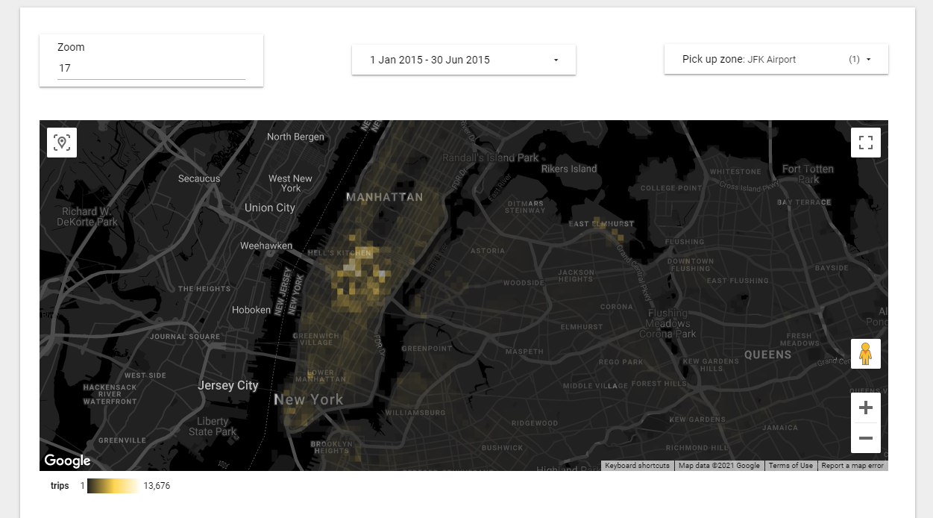Click the Union City label
Screen dimensions: 933x518
(270, 207)
